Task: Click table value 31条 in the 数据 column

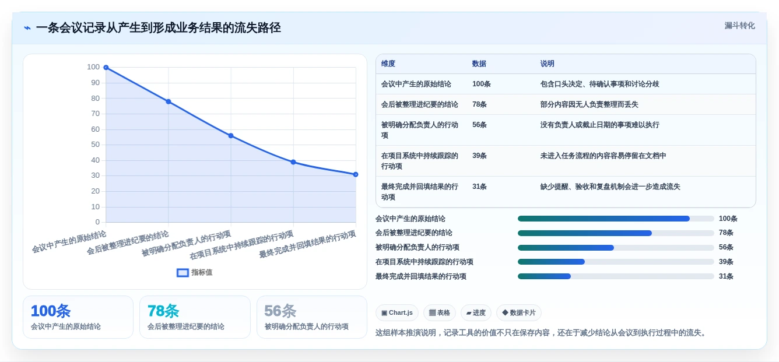Action: [480, 187]
